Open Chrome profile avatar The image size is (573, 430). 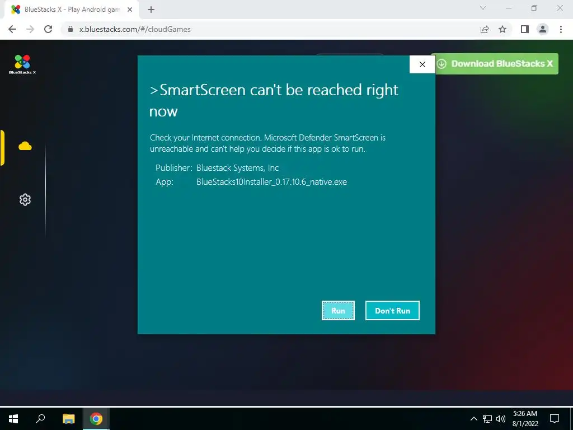(543, 29)
